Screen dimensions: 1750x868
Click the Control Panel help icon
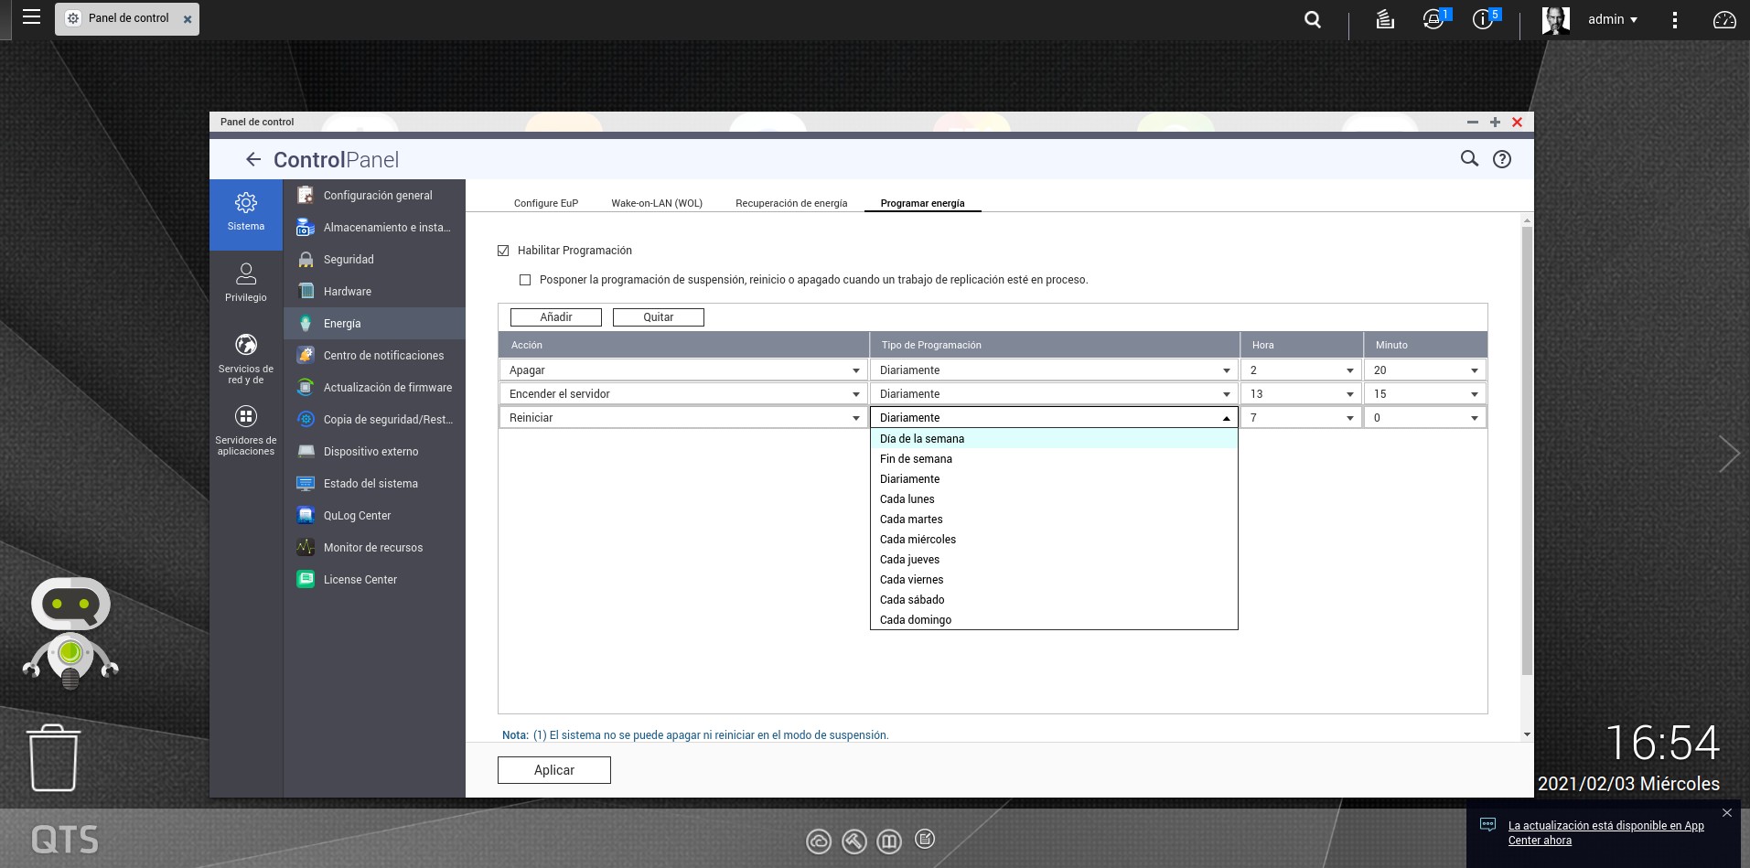click(1502, 159)
